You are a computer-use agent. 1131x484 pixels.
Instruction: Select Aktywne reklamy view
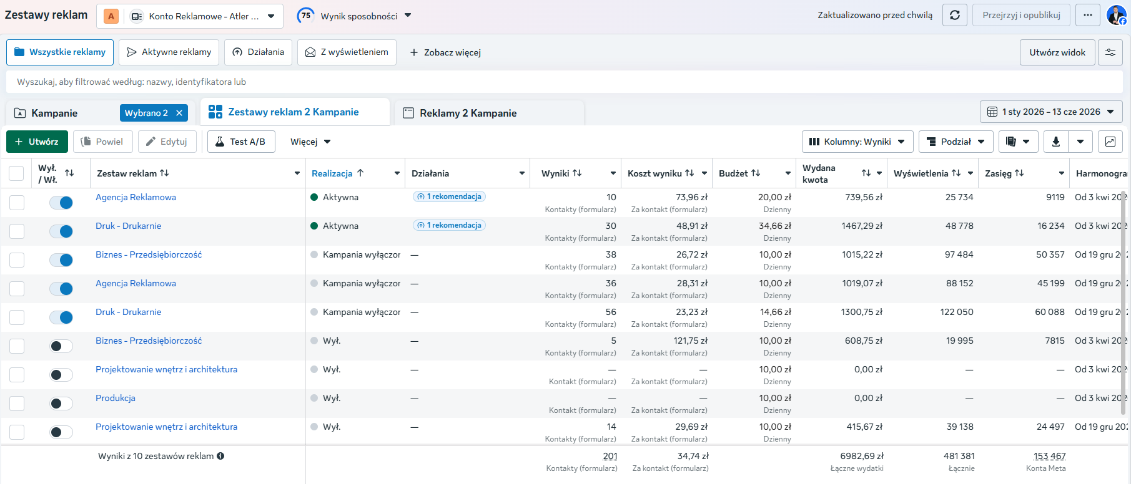click(169, 52)
